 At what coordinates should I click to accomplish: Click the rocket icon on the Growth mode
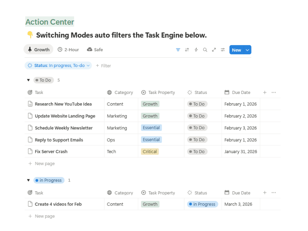pyautogui.click(x=30, y=49)
